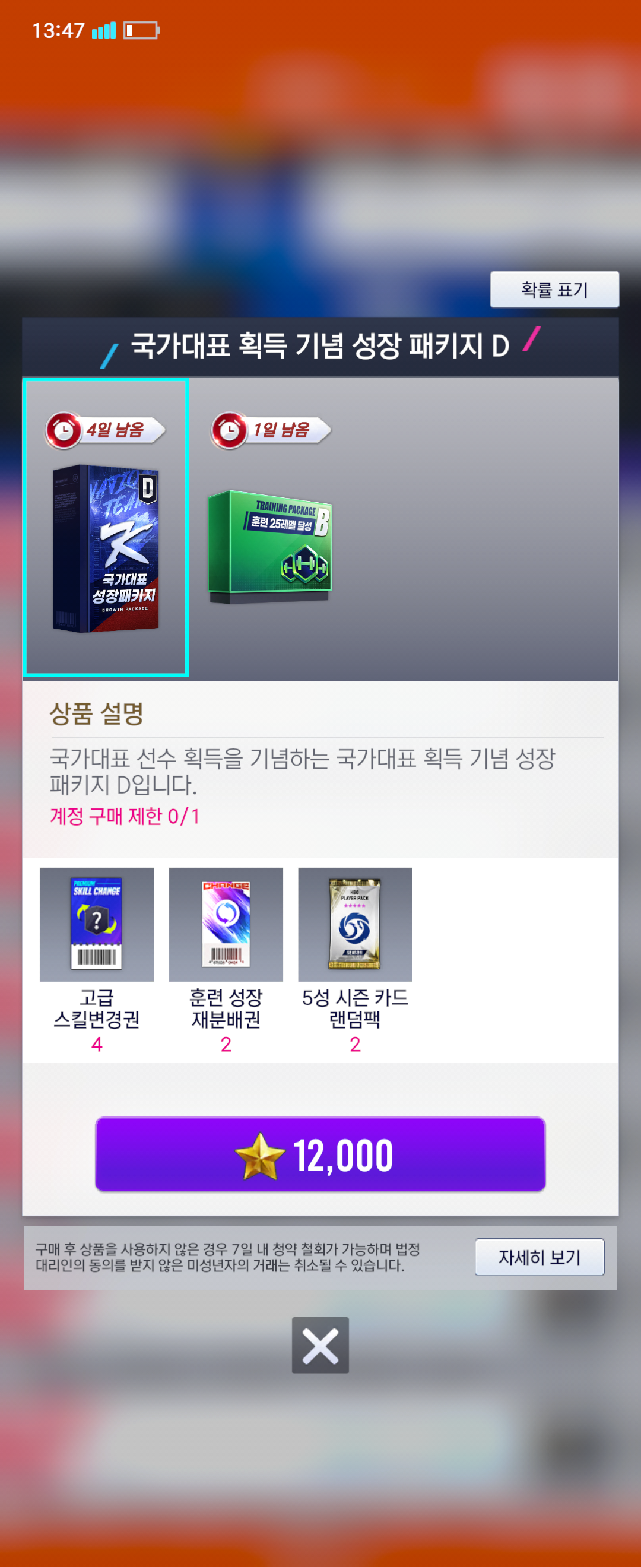This screenshot has height=1567, width=641.
Task: Open the 고급 스킬변경권 item icon
Action: (x=97, y=924)
